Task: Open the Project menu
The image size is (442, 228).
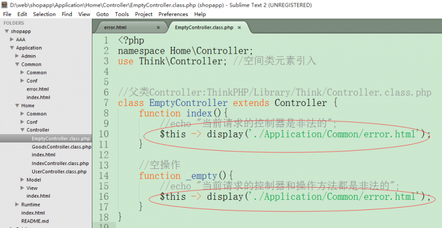Action: [143, 14]
